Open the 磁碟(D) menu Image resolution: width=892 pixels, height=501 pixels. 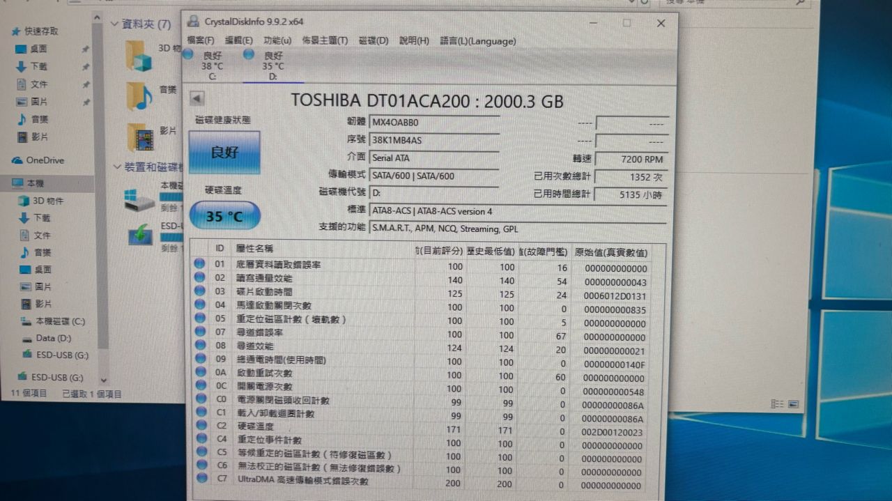click(373, 40)
